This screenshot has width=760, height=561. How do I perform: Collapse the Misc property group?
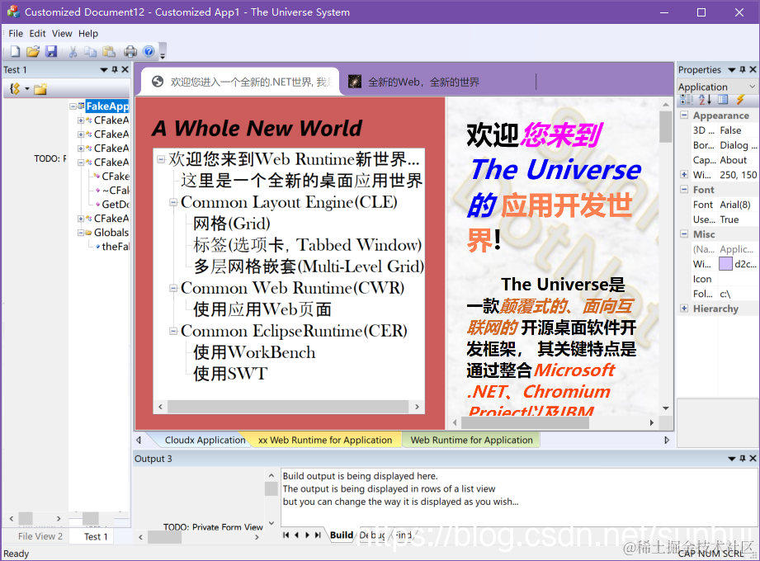[684, 234]
